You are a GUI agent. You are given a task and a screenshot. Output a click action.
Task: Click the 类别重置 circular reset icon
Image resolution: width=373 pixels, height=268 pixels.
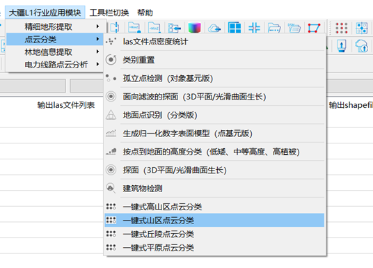click(111, 59)
